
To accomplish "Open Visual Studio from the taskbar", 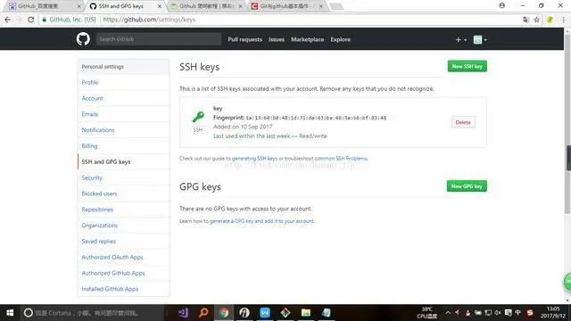I will [x=183, y=313].
